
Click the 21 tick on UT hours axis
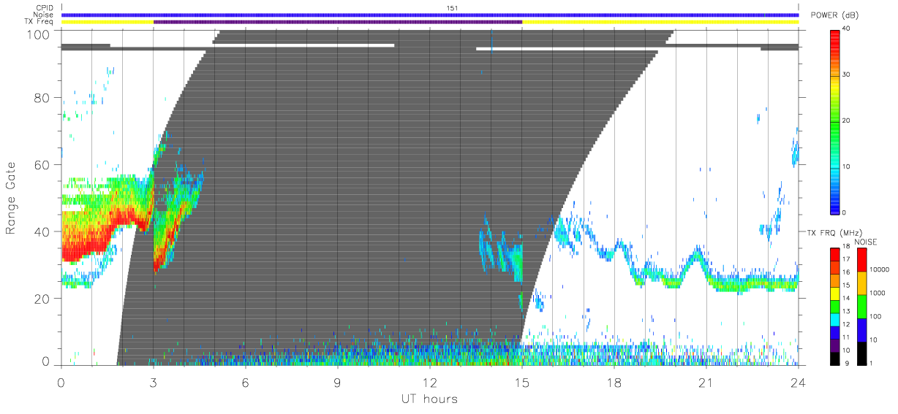pyautogui.click(x=706, y=381)
